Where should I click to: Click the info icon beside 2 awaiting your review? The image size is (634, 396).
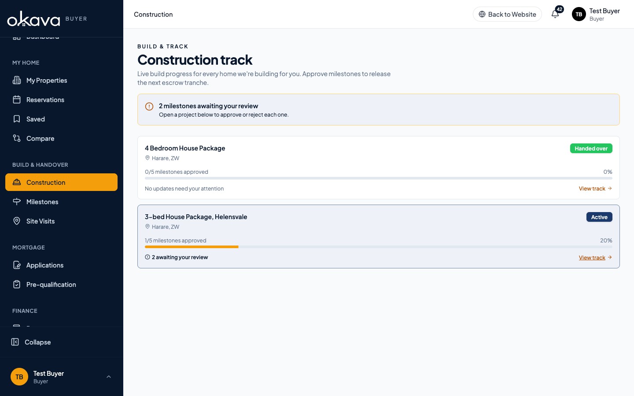click(x=147, y=257)
